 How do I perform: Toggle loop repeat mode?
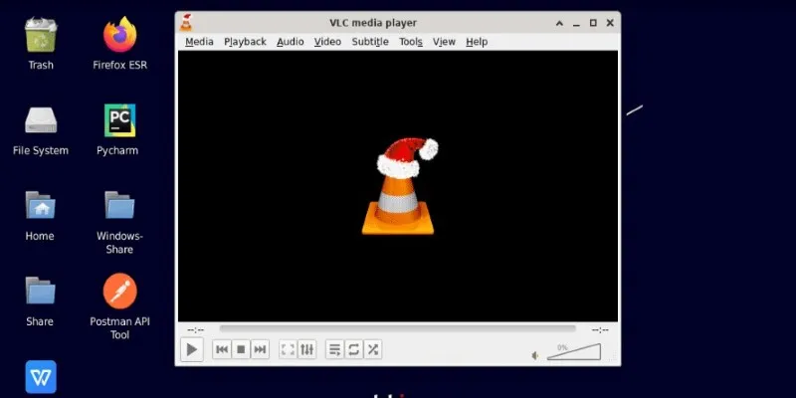point(354,349)
